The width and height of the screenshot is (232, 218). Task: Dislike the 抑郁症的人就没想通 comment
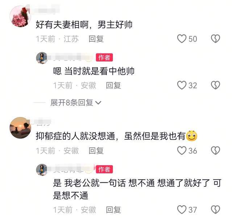(x=215, y=151)
